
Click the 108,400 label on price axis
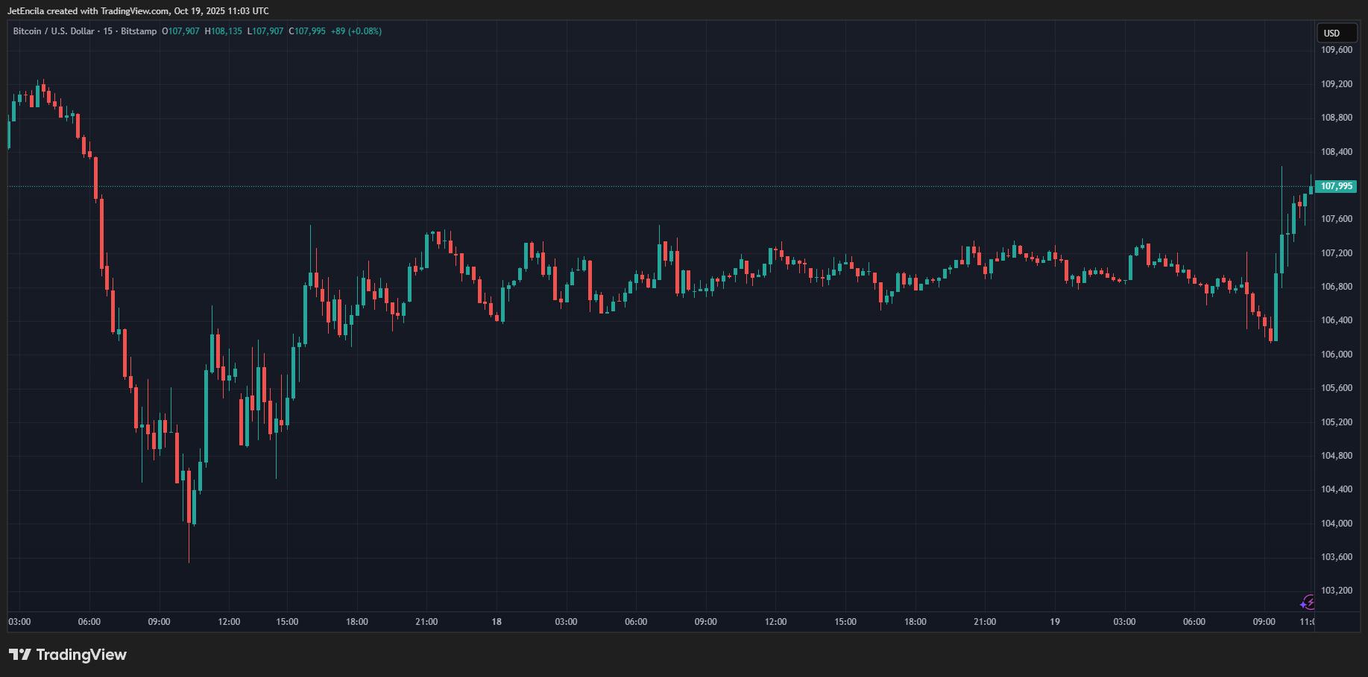tap(1336, 152)
